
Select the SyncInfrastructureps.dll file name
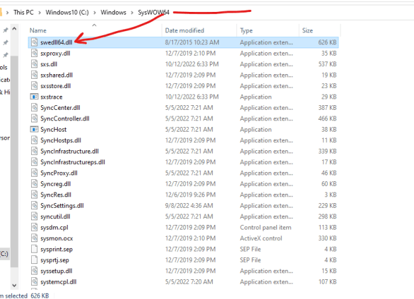point(73,162)
